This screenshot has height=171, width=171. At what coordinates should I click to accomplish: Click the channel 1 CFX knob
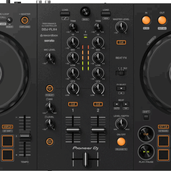pos(73,89)
